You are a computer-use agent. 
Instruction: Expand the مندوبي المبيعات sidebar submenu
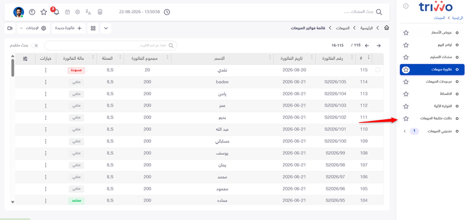tap(404, 131)
